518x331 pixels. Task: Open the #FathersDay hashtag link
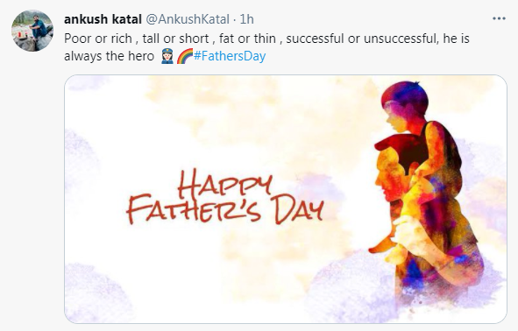[x=230, y=56]
